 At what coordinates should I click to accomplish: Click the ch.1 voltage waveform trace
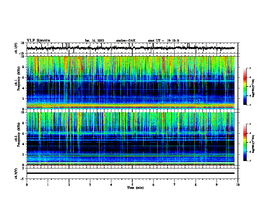click(131, 48)
